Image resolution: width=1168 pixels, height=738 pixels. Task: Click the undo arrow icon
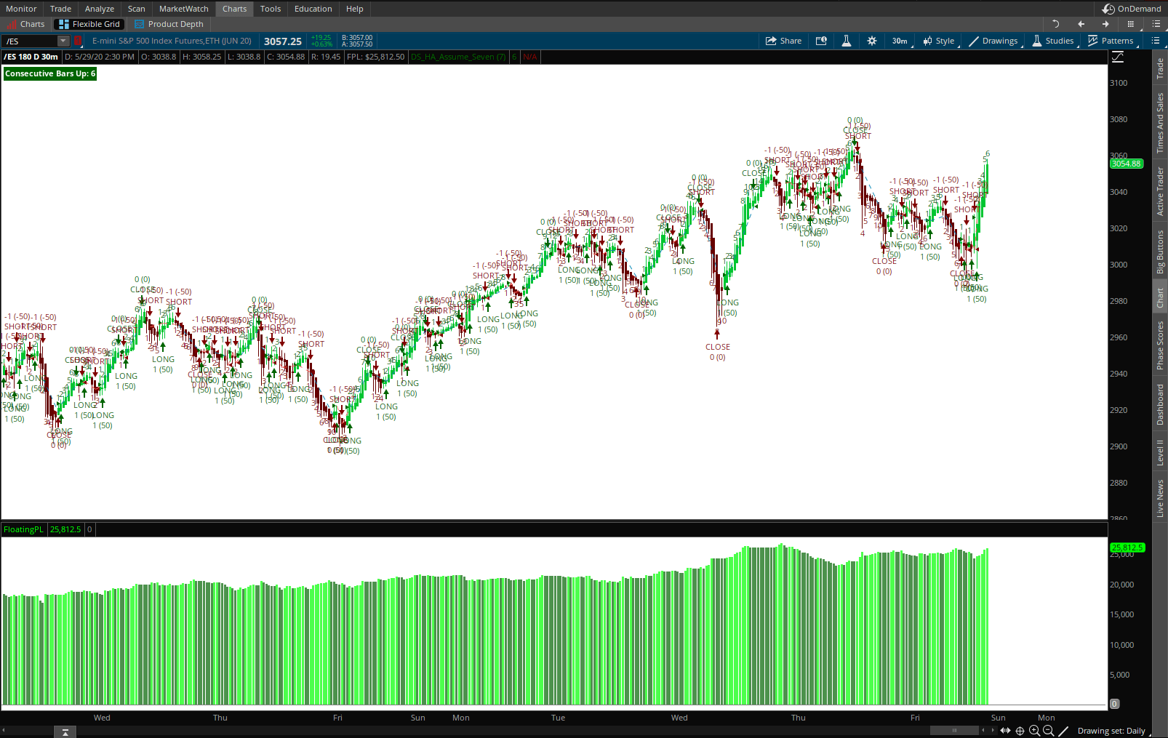1055,23
